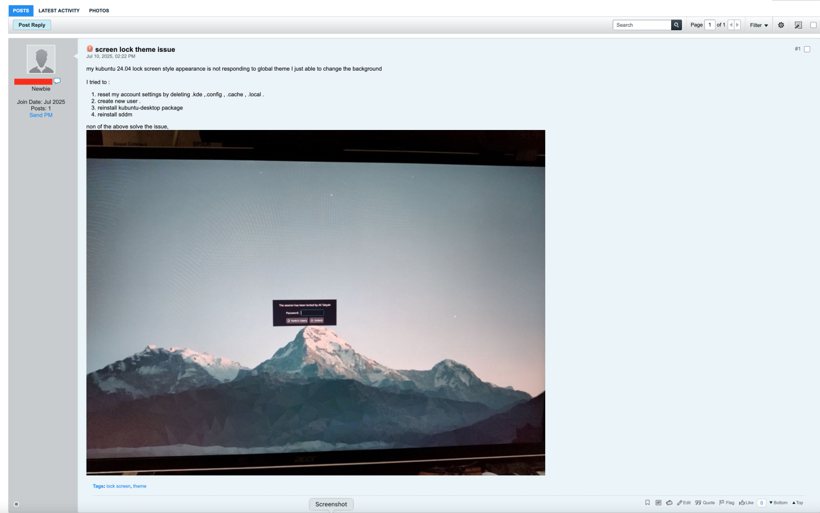This screenshot has width=820, height=513.
Task: Click the red exclamation icon beside post title
Action: pos(90,49)
